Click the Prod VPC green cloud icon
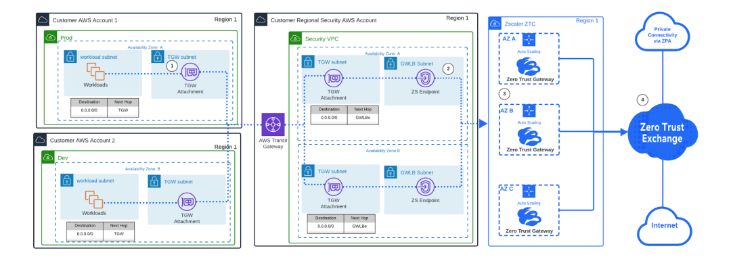This screenshot has height=261, width=731. point(50,37)
